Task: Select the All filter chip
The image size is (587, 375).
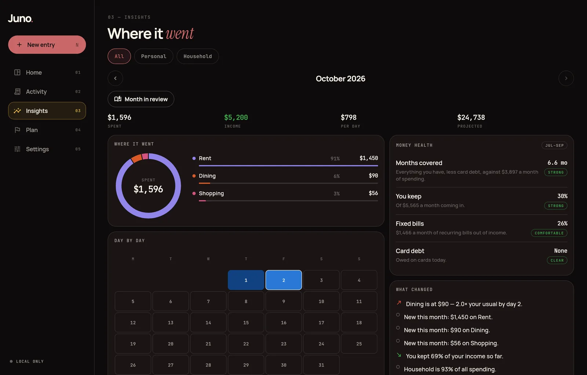Action: tap(119, 56)
